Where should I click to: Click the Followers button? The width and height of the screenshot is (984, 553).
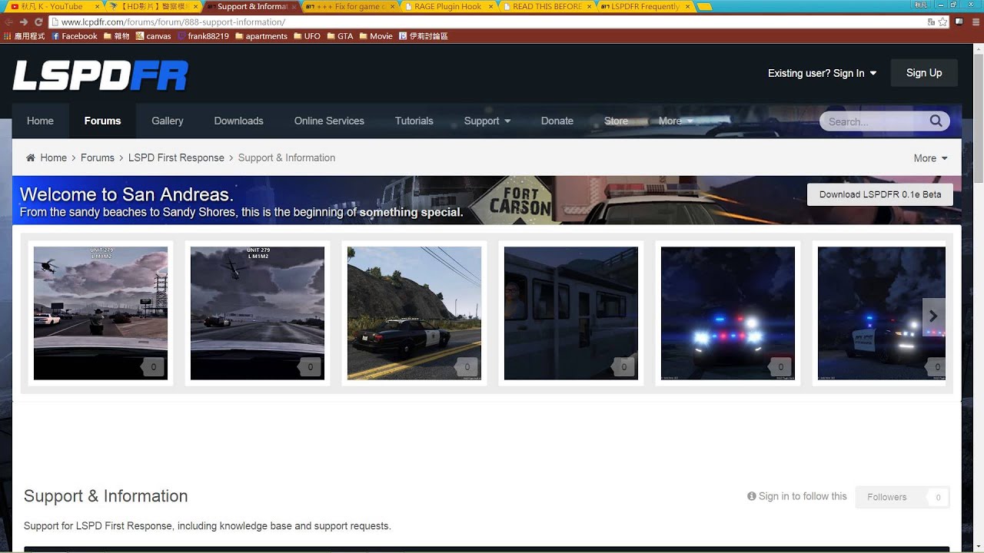point(903,497)
